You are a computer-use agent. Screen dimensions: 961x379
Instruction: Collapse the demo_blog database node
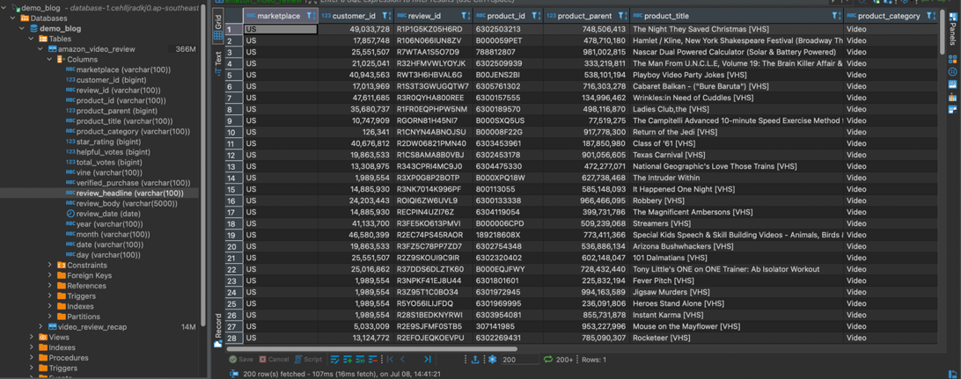tap(24, 29)
